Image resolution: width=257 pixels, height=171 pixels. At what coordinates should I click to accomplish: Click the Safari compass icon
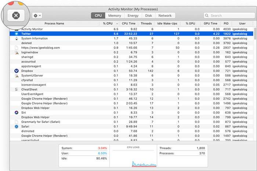tap(17, 127)
